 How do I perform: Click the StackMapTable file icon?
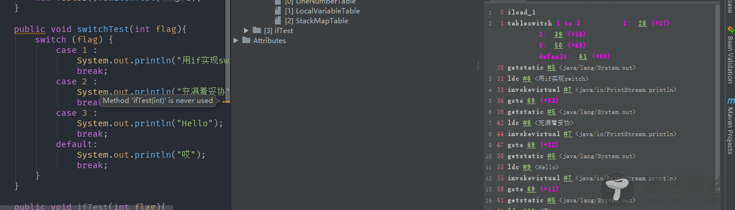click(278, 21)
